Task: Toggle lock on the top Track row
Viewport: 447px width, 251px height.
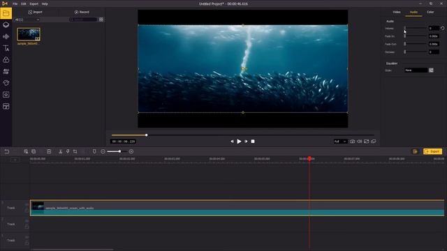Action: tap(27, 211)
